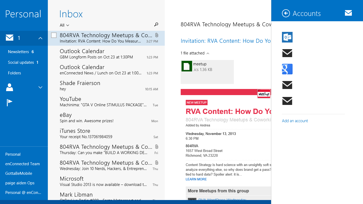Click the Mail envelope icon in Accounts header
The image size is (363, 204).
(x=348, y=13)
